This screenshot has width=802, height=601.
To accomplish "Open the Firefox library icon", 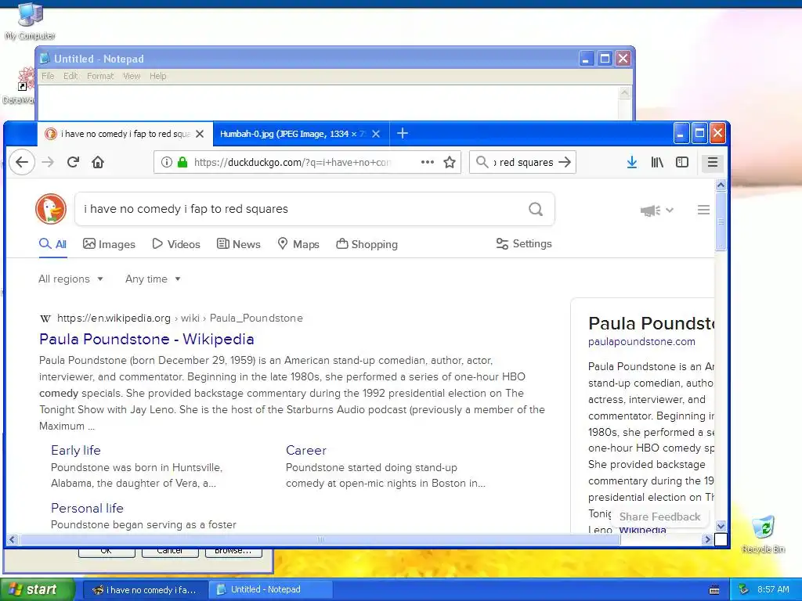I will coord(657,163).
